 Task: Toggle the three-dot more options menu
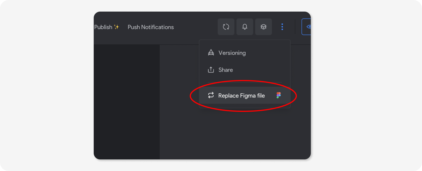(282, 27)
